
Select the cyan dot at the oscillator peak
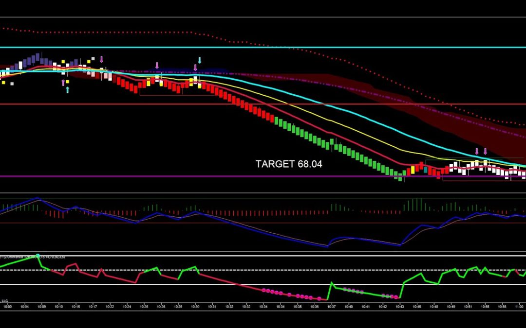pos(38,255)
